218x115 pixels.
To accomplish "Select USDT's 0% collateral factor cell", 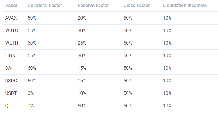I will pos(31,93).
